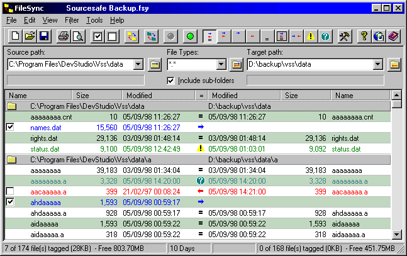Click the globe web icon in toolbar
Viewport: 407px width, 256px height.
pos(379,36)
